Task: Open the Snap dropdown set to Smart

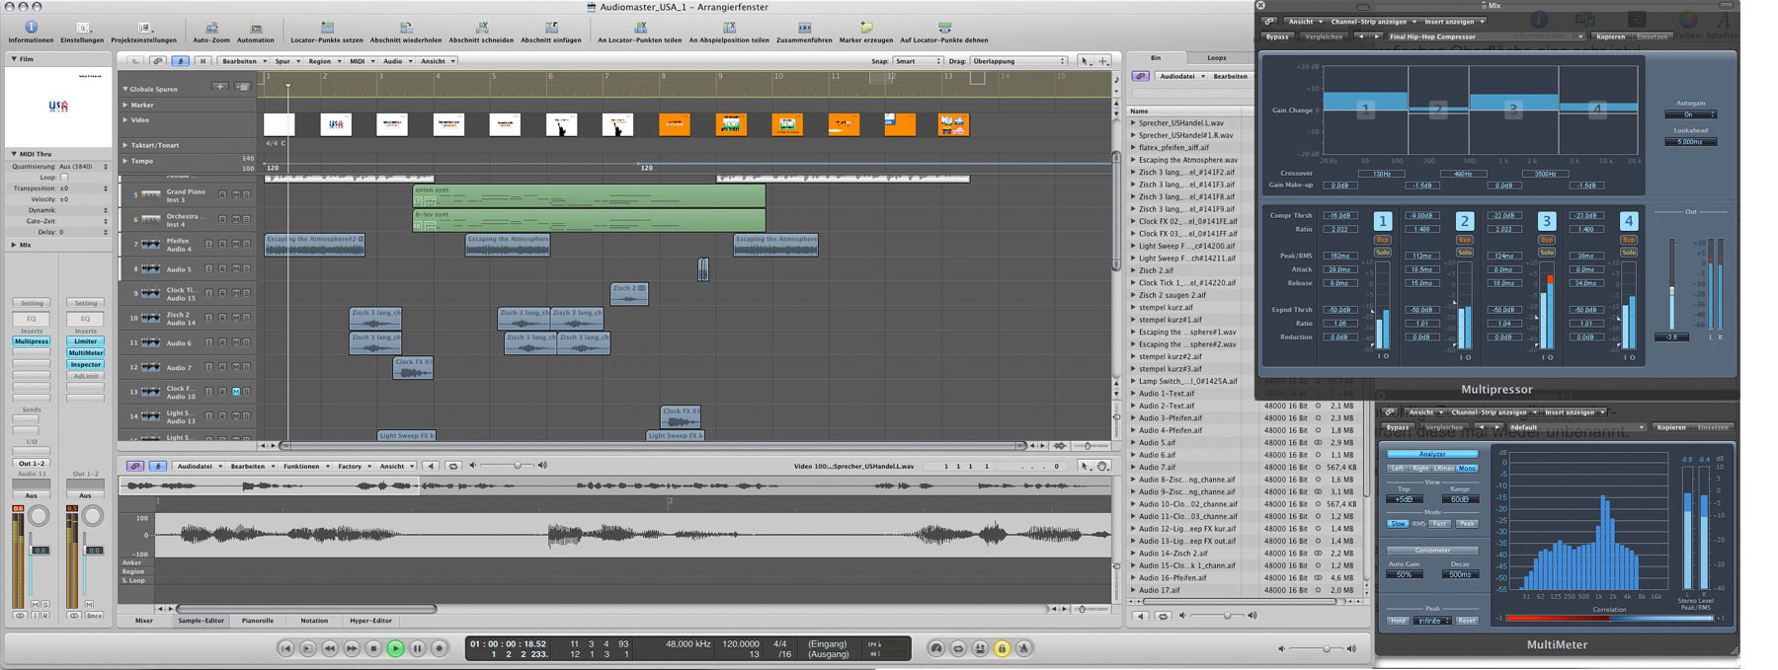Action: 919,61
